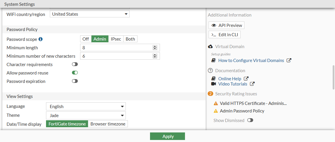Open the Language dropdown
This screenshot has width=335, height=142.
pyautogui.click(x=86, y=107)
